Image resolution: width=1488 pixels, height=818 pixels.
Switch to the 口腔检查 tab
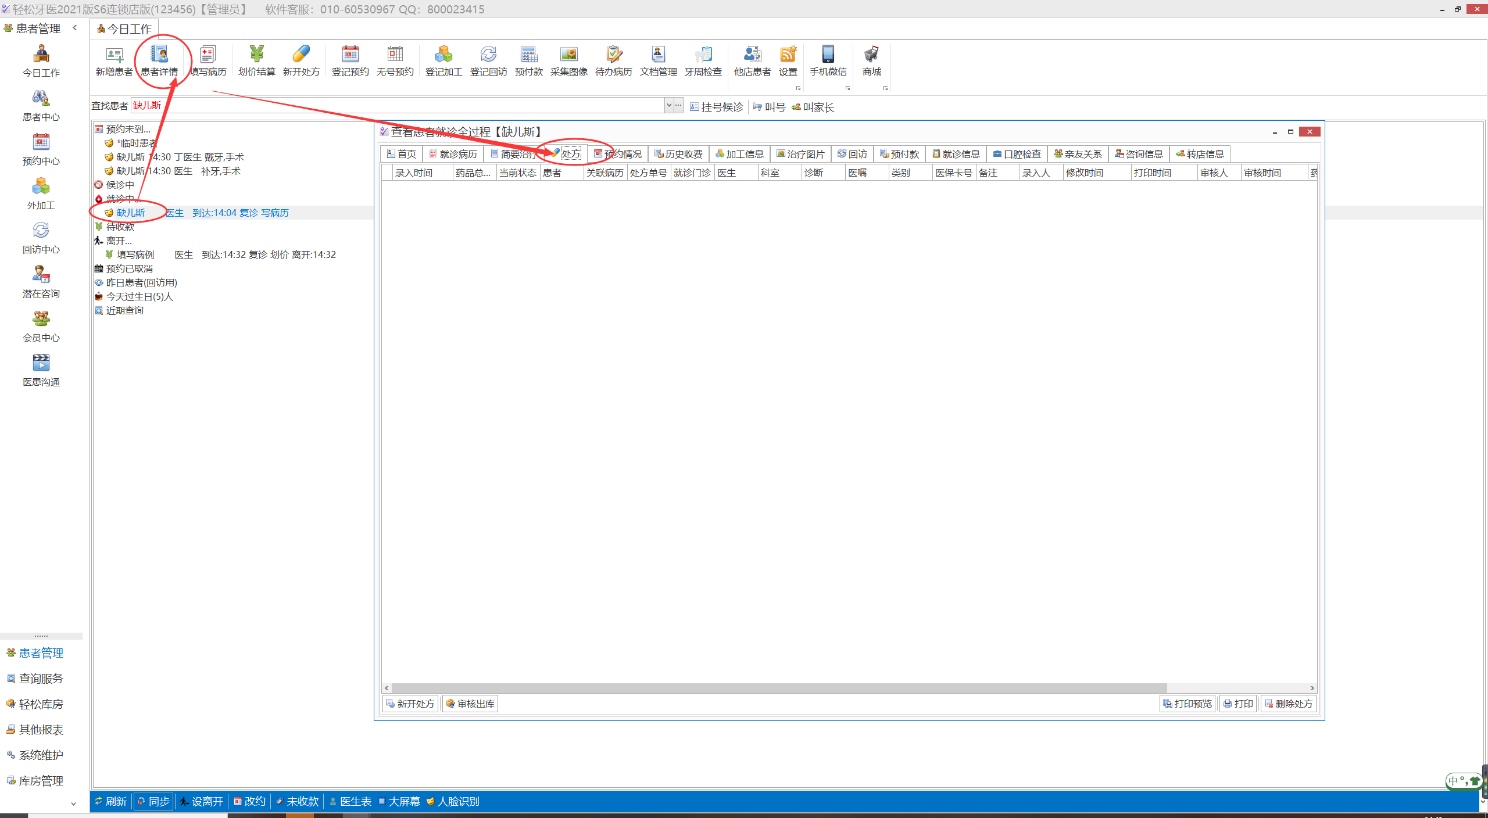point(1017,154)
